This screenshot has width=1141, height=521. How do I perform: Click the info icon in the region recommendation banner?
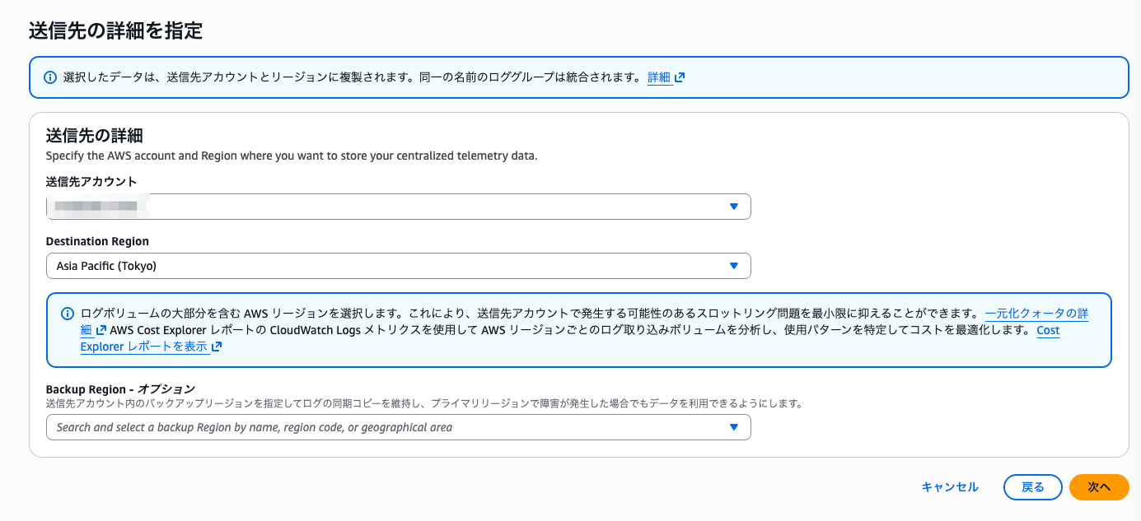[x=66, y=314]
